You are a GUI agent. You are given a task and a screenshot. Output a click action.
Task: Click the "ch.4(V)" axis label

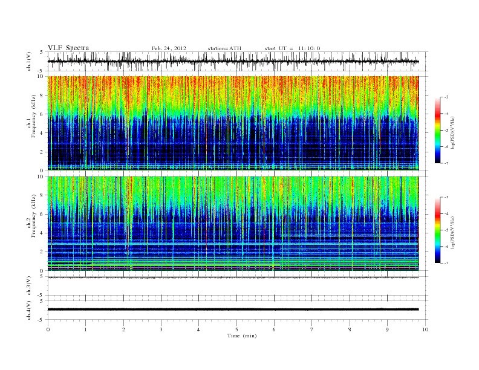tap(29, 310)
